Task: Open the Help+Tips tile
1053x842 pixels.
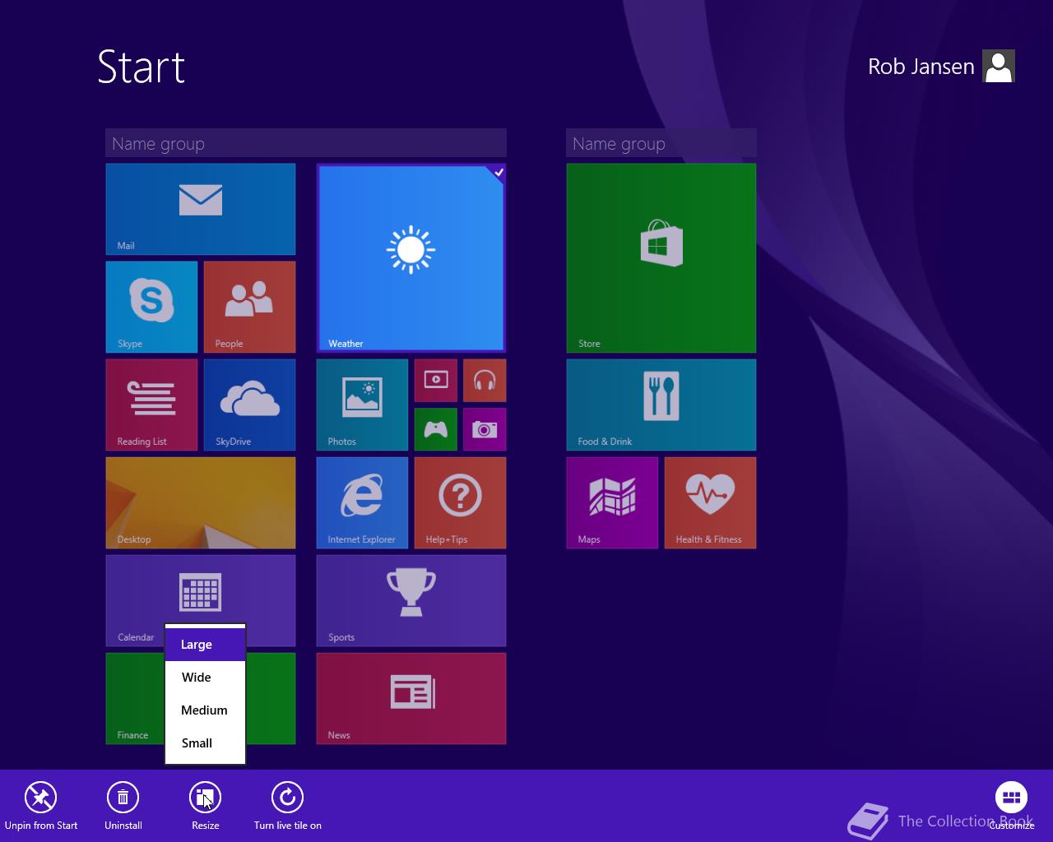Action: 460,502
